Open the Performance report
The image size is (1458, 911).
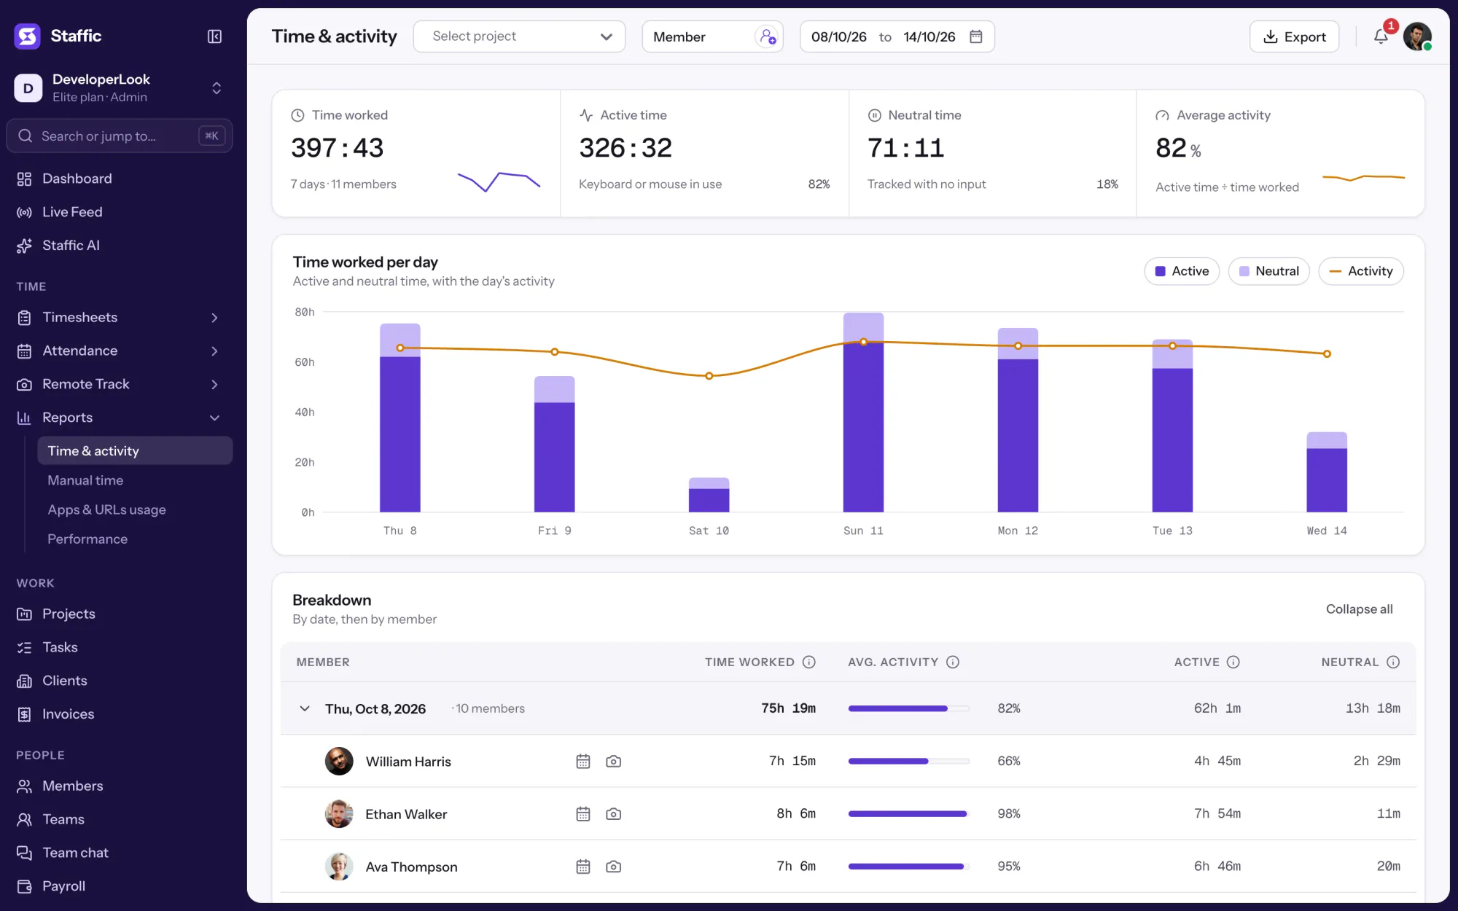tap(87, 539)
